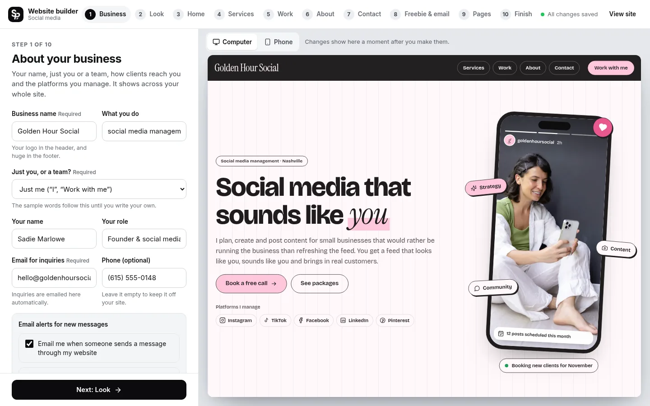The height and width of the screenshot is (406, 650).
Task: Click the Booking new clients for November badge
Action: pyautogui.click(x=548, y=366)
